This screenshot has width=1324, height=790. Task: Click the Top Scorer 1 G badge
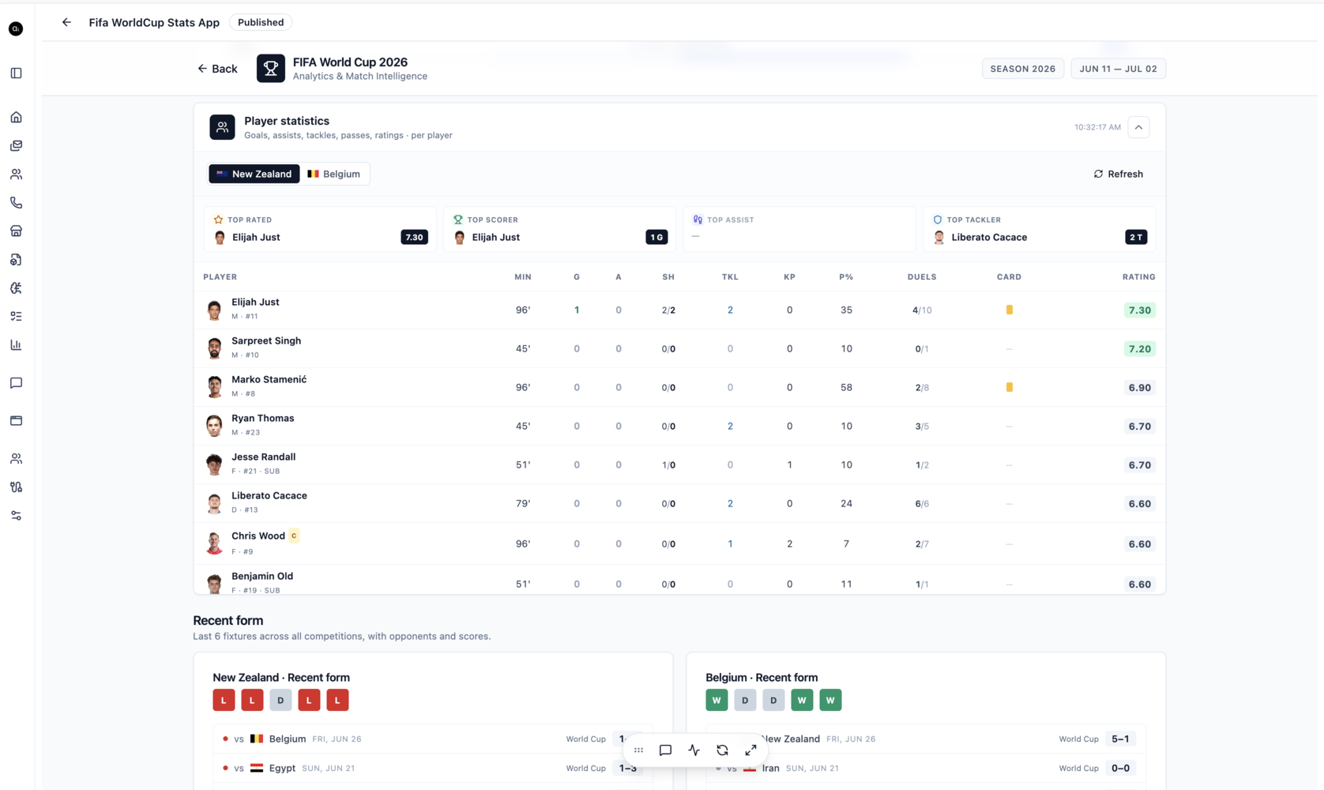(656, 237)
